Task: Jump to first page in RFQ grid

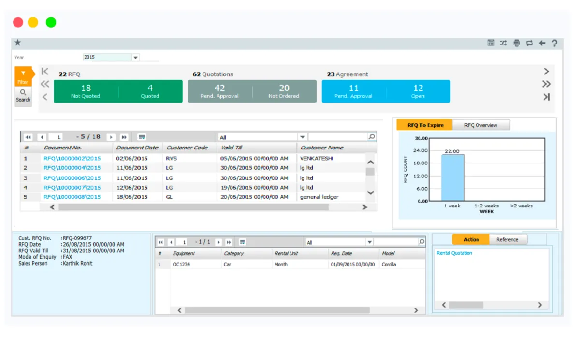Action: tap(28, 137)
